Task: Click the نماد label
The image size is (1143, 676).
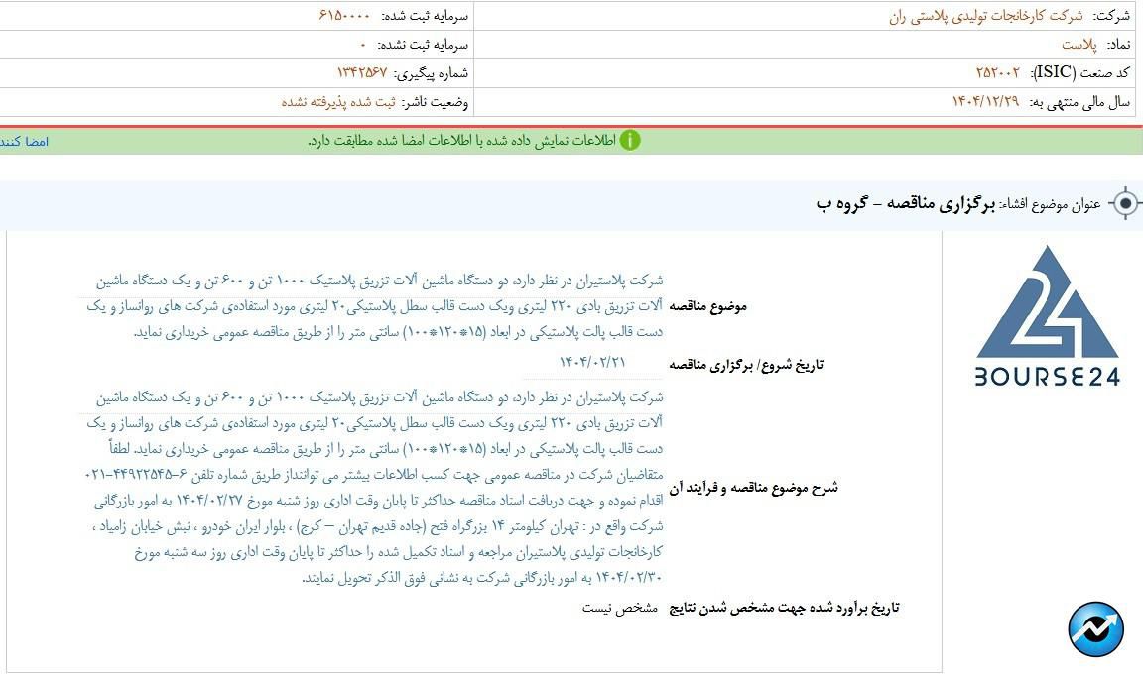Action: 1117,46
